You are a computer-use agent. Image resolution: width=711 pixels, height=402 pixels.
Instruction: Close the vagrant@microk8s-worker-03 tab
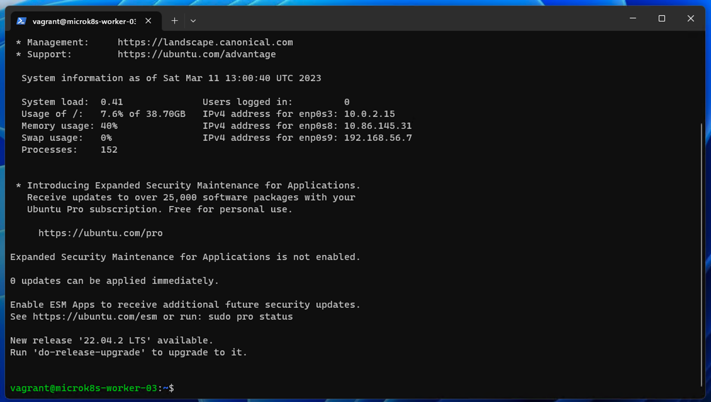[x=148, y=21]
